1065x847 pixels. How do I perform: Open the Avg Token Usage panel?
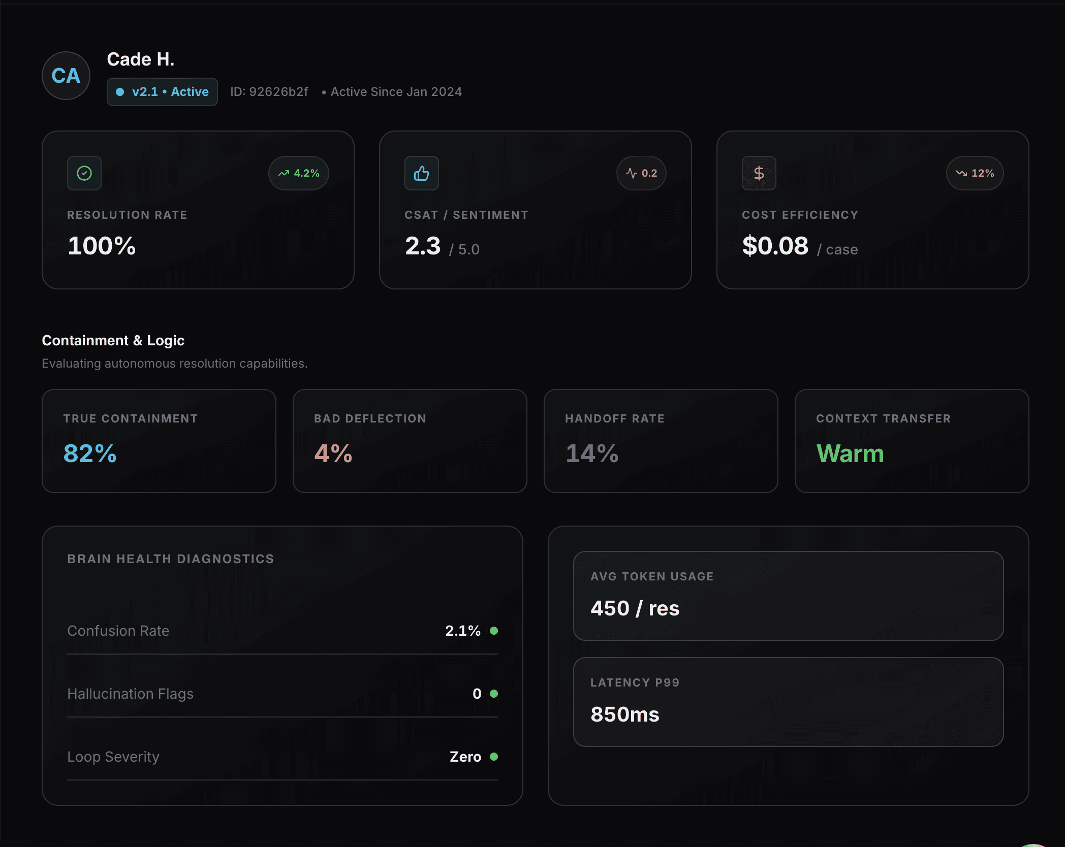tap(788, 596)
